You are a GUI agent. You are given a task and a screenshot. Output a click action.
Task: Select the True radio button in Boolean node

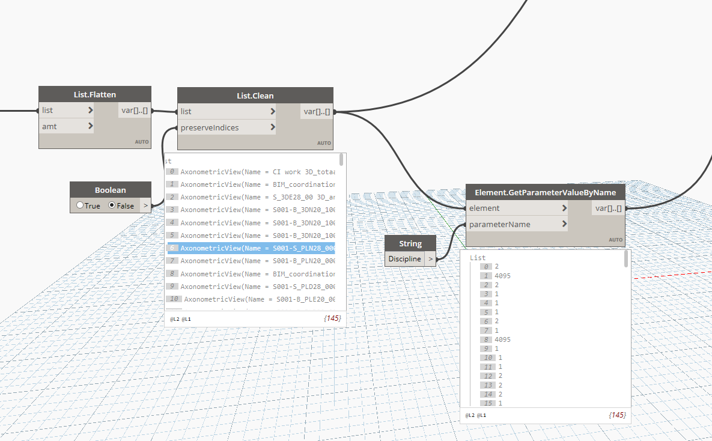click(x=80, y=205)
